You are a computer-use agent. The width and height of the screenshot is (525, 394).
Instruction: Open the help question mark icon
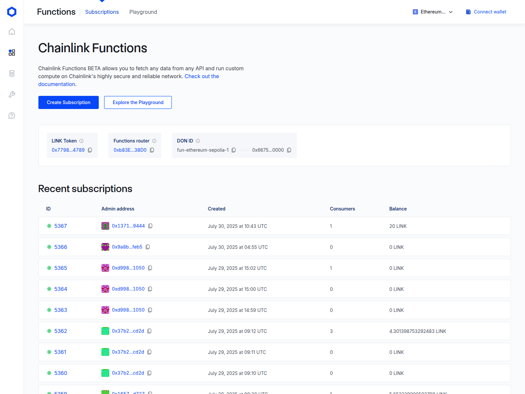(12, 116)
